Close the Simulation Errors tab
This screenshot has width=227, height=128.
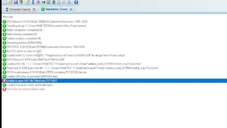pyautogui.click(x=71, y=9)
